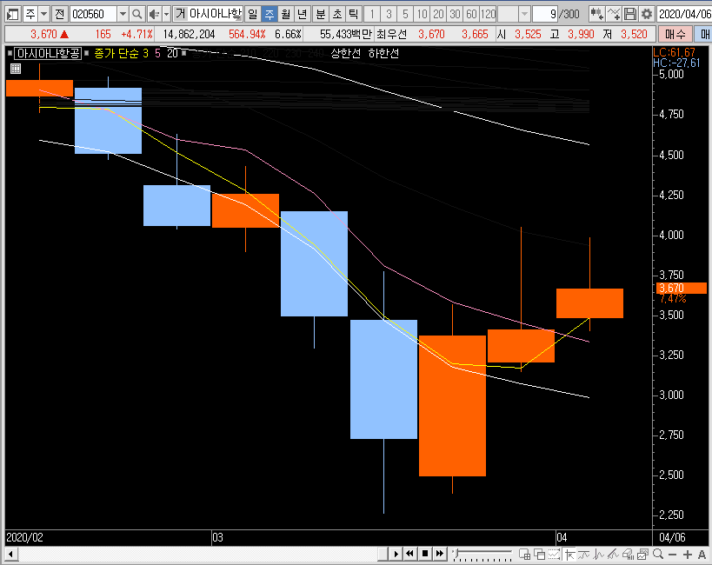The height and width of the screenshot is (565, 712).
Task: Click the window layout icon at top-left
Action: tap(13, 15)
